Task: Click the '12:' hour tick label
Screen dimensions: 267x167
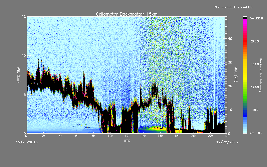Action: pos(127,136)
